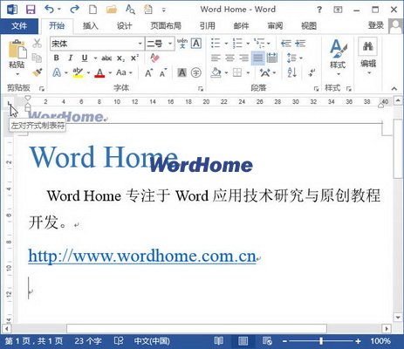Switch to the 页面布局 (Page Layout) tab
Screen dimensions: 404x349
[x=166, y=26]
